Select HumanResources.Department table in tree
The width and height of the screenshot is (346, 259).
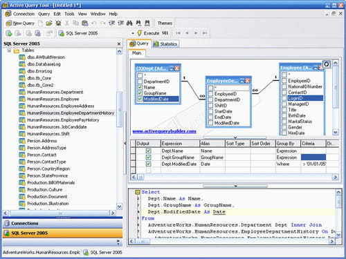[55, 92]
